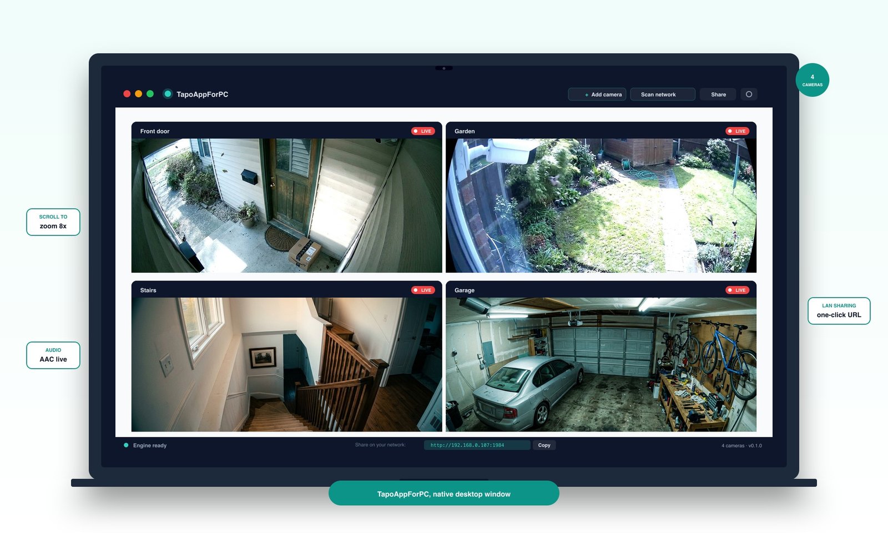Click the Engine ready status text
Image resolution: width=888 pixels, height=533 pixels.
[150, 445]
